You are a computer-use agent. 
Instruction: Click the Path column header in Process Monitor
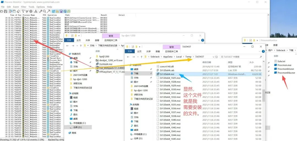point(68,15)
